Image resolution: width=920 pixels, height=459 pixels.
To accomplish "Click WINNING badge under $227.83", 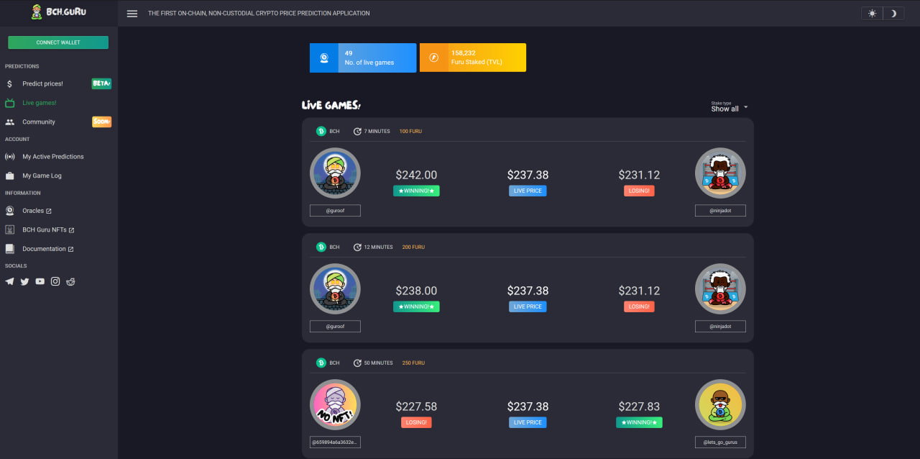I will coord(639,422).
